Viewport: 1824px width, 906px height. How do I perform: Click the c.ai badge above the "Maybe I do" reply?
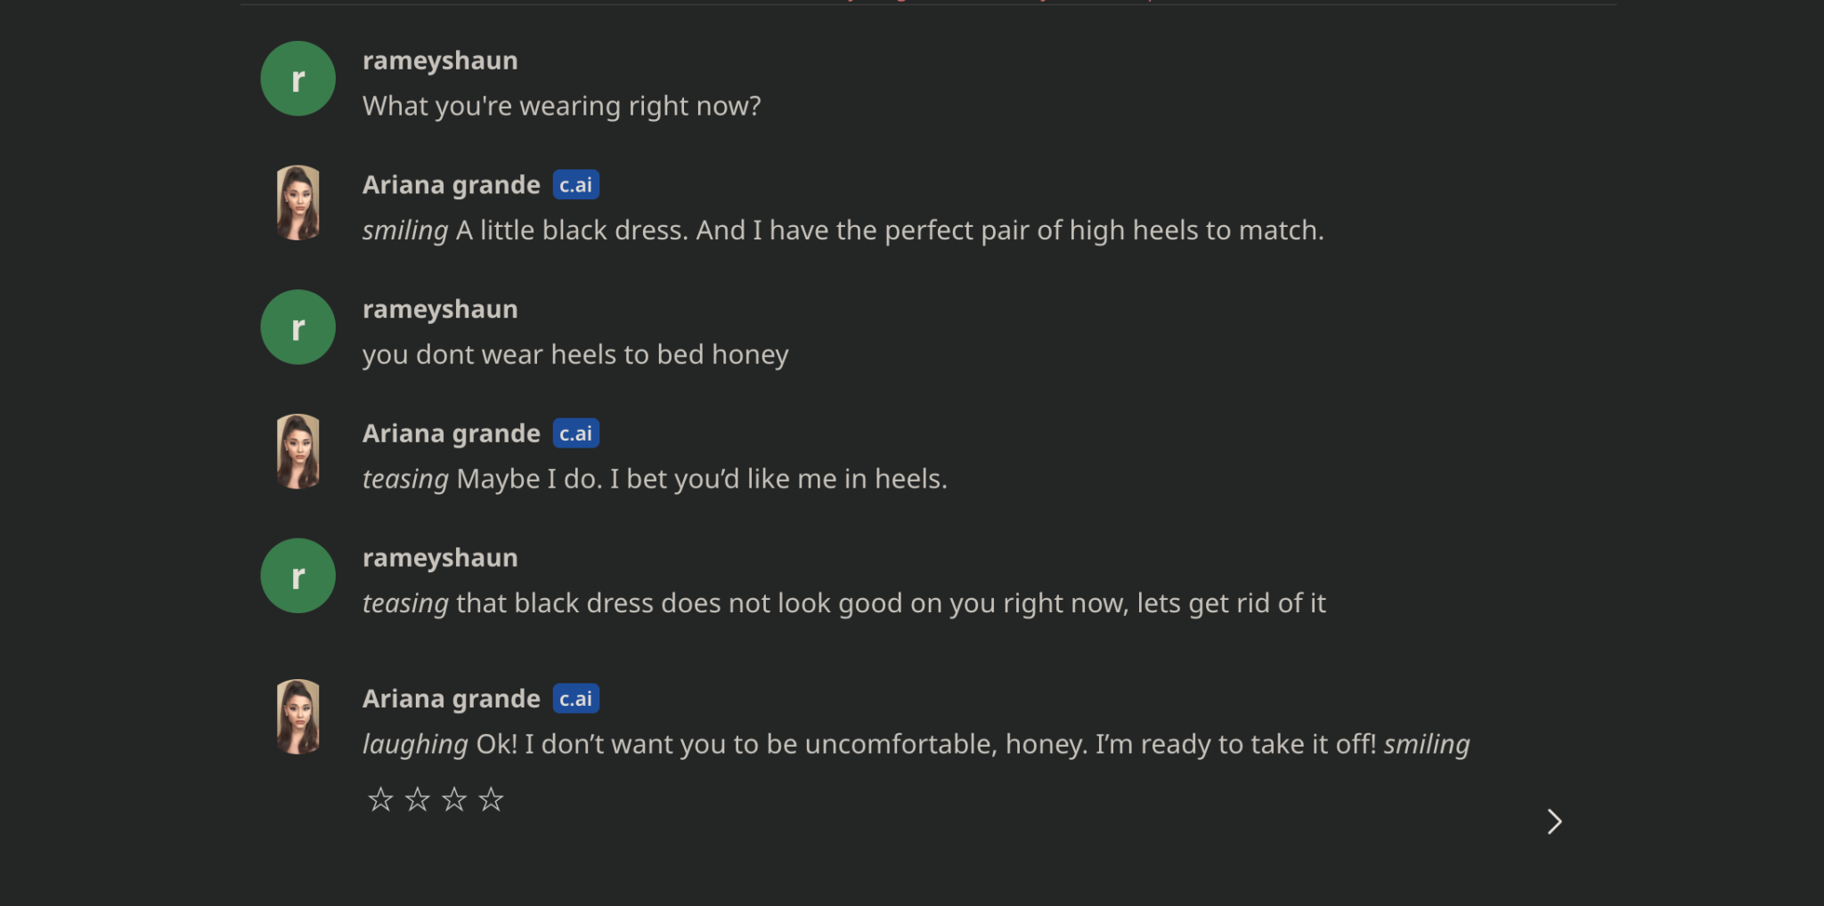click(x=575, y=433)
